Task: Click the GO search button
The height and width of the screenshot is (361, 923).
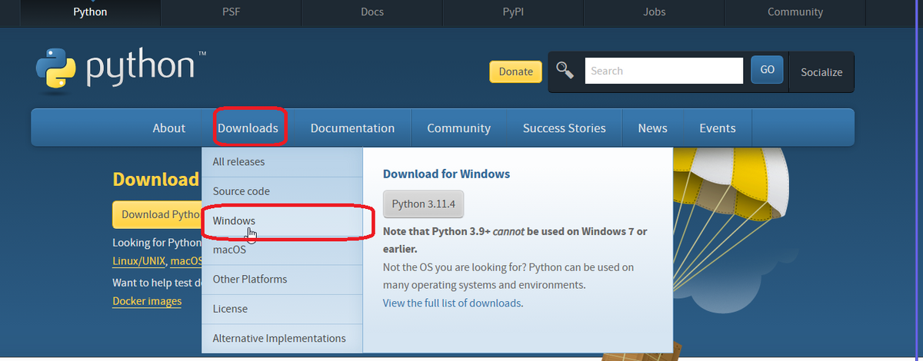Action: [767, 70]
